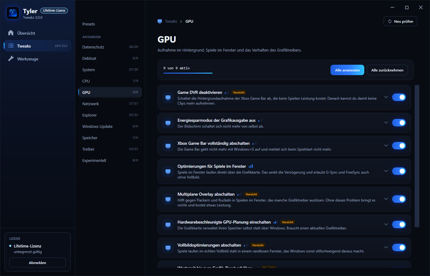
Task: Click the 9 von 9 aktiv progress bar
Action: pos(188,73)
